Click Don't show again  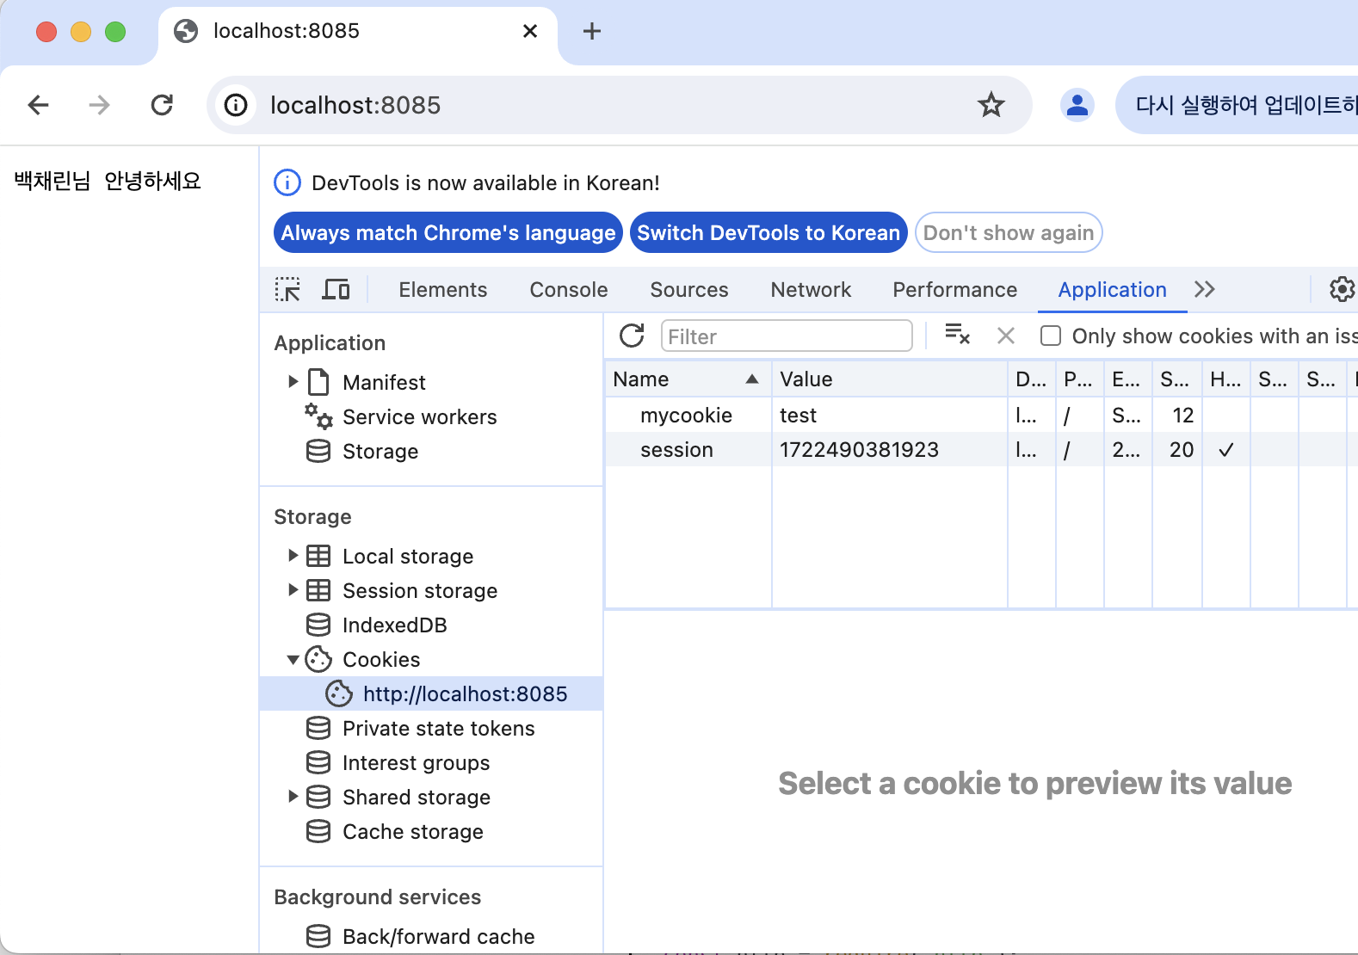[1009, 232]
